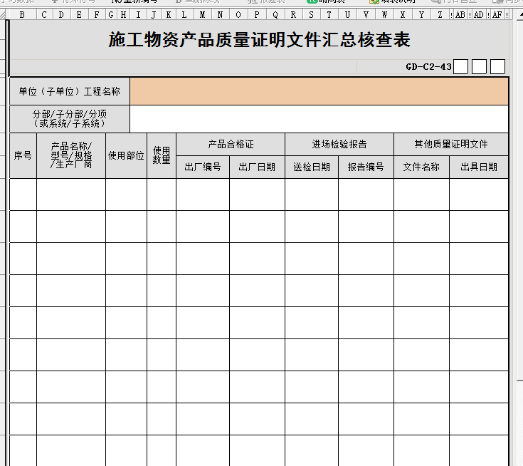Click the second code box after GD-C2-43
This screenshot has width=523, height=466.
(479, 66)
